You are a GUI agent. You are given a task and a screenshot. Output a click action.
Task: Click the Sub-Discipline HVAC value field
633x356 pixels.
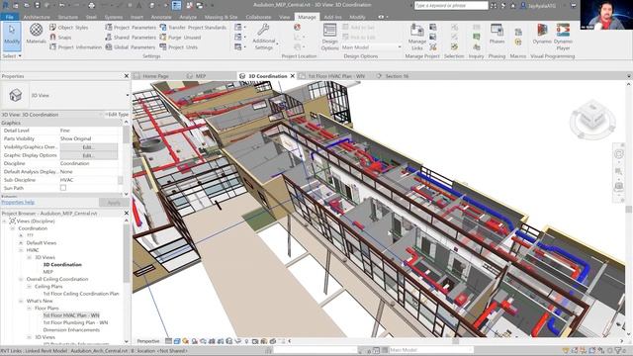[89, 180]
